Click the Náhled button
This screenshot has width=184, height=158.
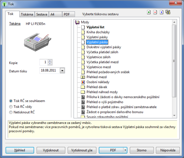click(20, 150)
